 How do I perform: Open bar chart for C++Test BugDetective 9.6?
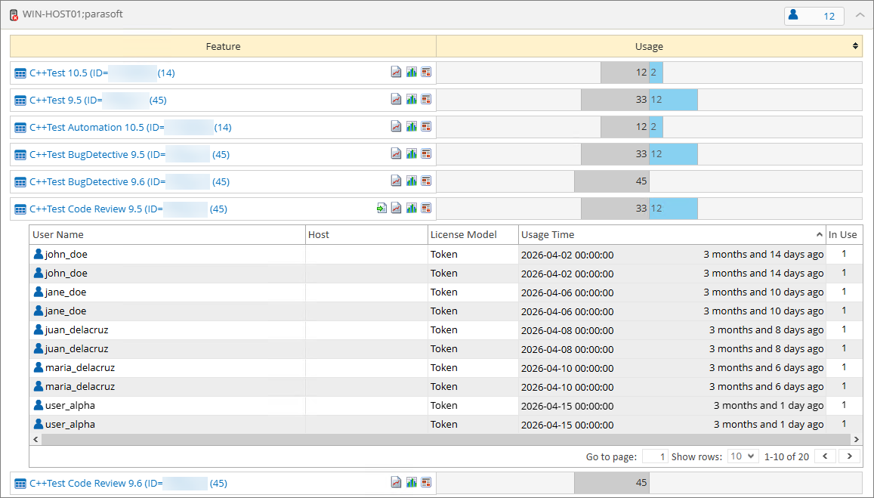[412, 181]
